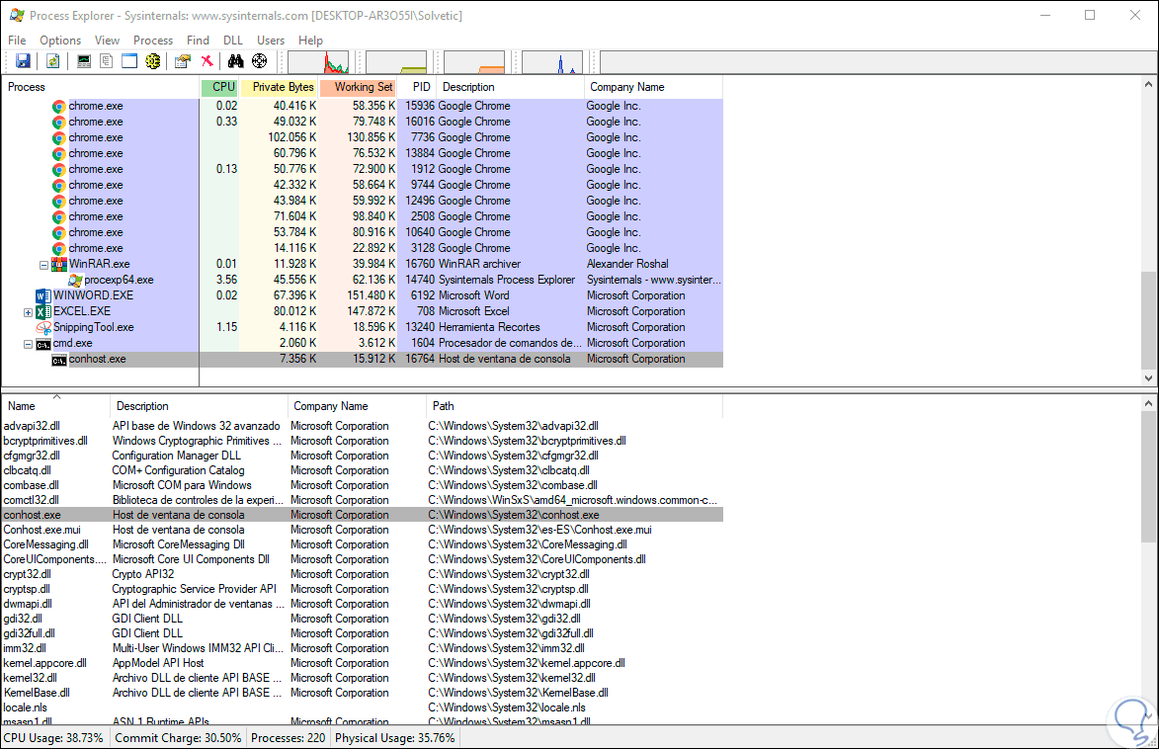Collapse the cmd.exe tree node
Viewport: 1159px width, 749px height.
pyautogui.click(x=28, y=344)
